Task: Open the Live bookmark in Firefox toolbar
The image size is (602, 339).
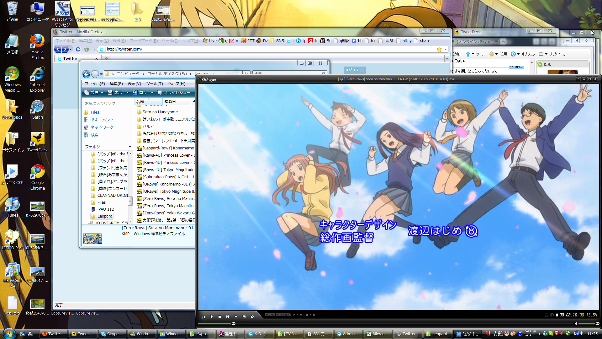Action: pyautogui.click(x=210, y=41)
